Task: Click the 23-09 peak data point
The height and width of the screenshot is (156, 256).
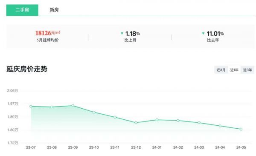Action: pos(73,106)
